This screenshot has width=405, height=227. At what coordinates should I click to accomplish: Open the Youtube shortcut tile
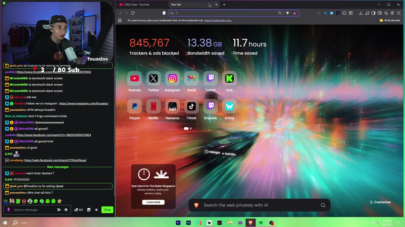(134, 81)
